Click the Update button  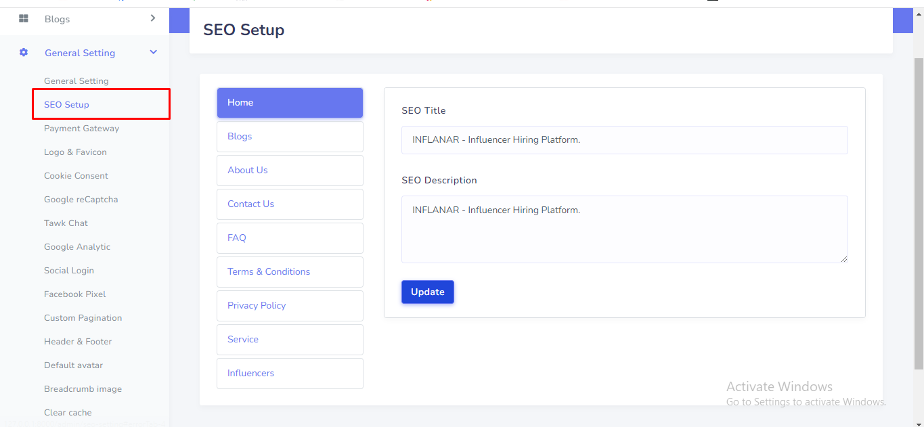coord(428,292)
